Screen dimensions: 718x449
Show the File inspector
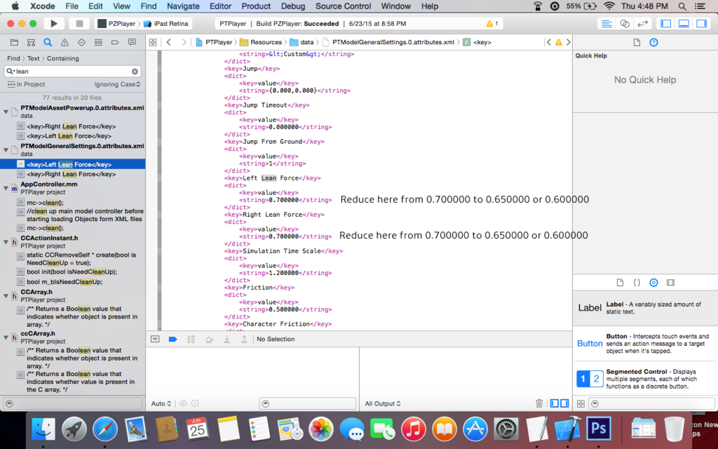(637, 42)
